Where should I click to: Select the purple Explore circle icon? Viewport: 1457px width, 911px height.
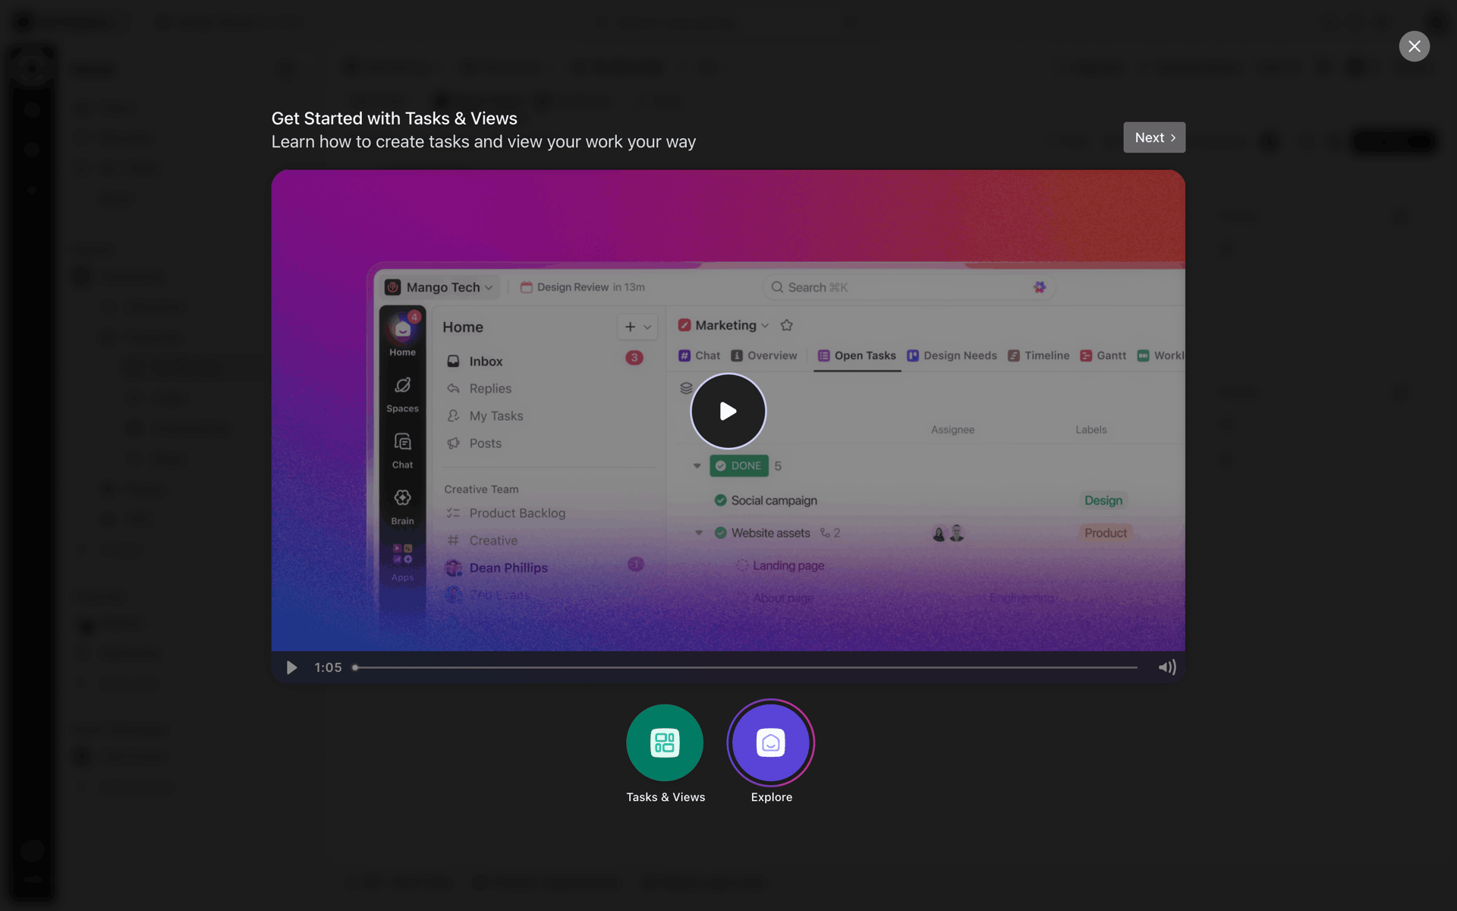point(771,742)
